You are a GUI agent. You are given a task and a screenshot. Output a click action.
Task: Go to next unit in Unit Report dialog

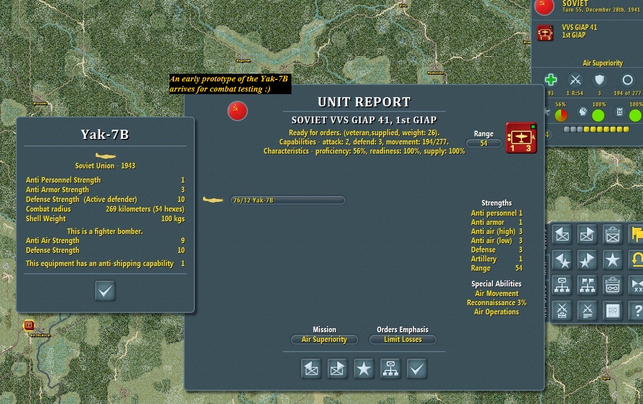pyautogui.click(x=337, y=369)
